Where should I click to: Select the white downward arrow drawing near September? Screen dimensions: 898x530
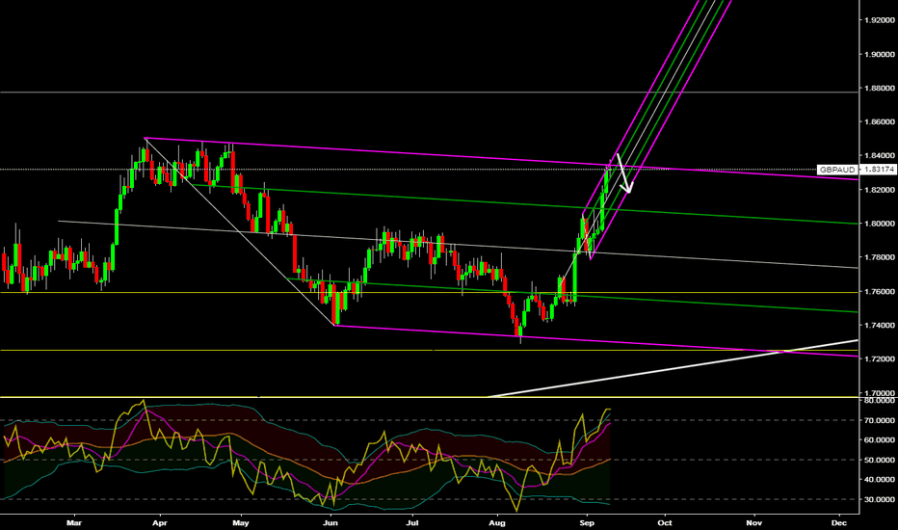coord(624,173)
